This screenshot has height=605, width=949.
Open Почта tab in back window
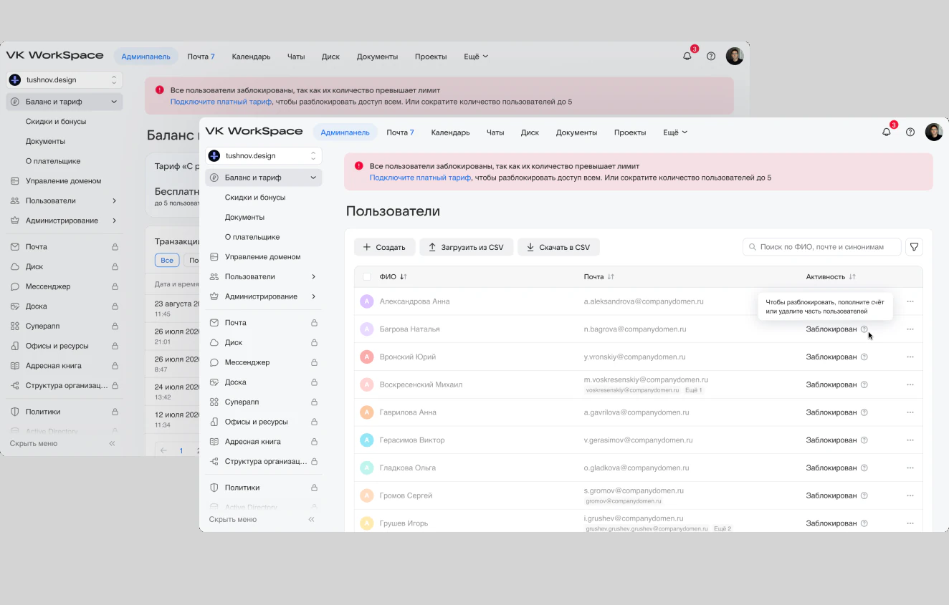coord(201,57)
